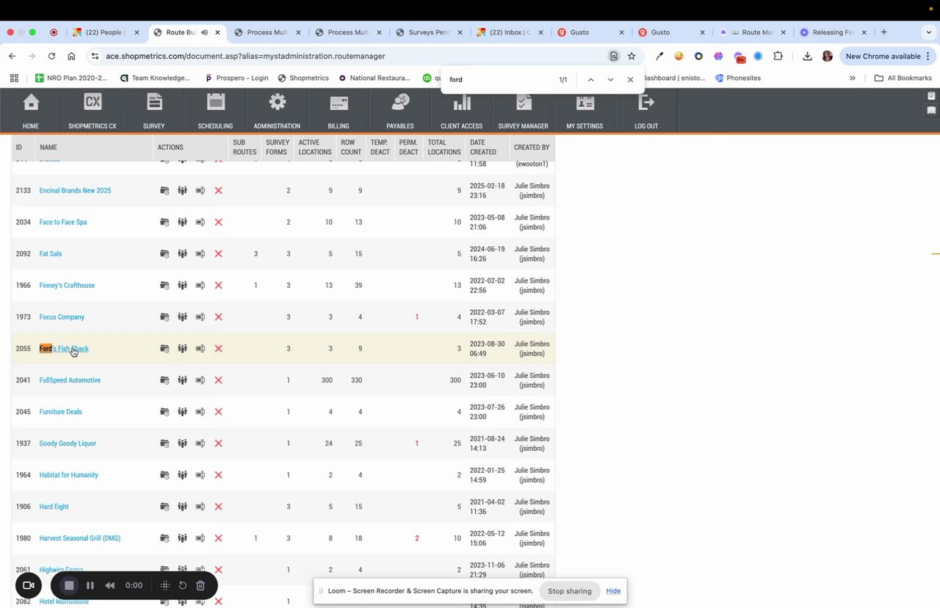This screenshot has width=940, height=608.
Task: Bookmark this page with the star icon
Action: [x=632, y=56]
